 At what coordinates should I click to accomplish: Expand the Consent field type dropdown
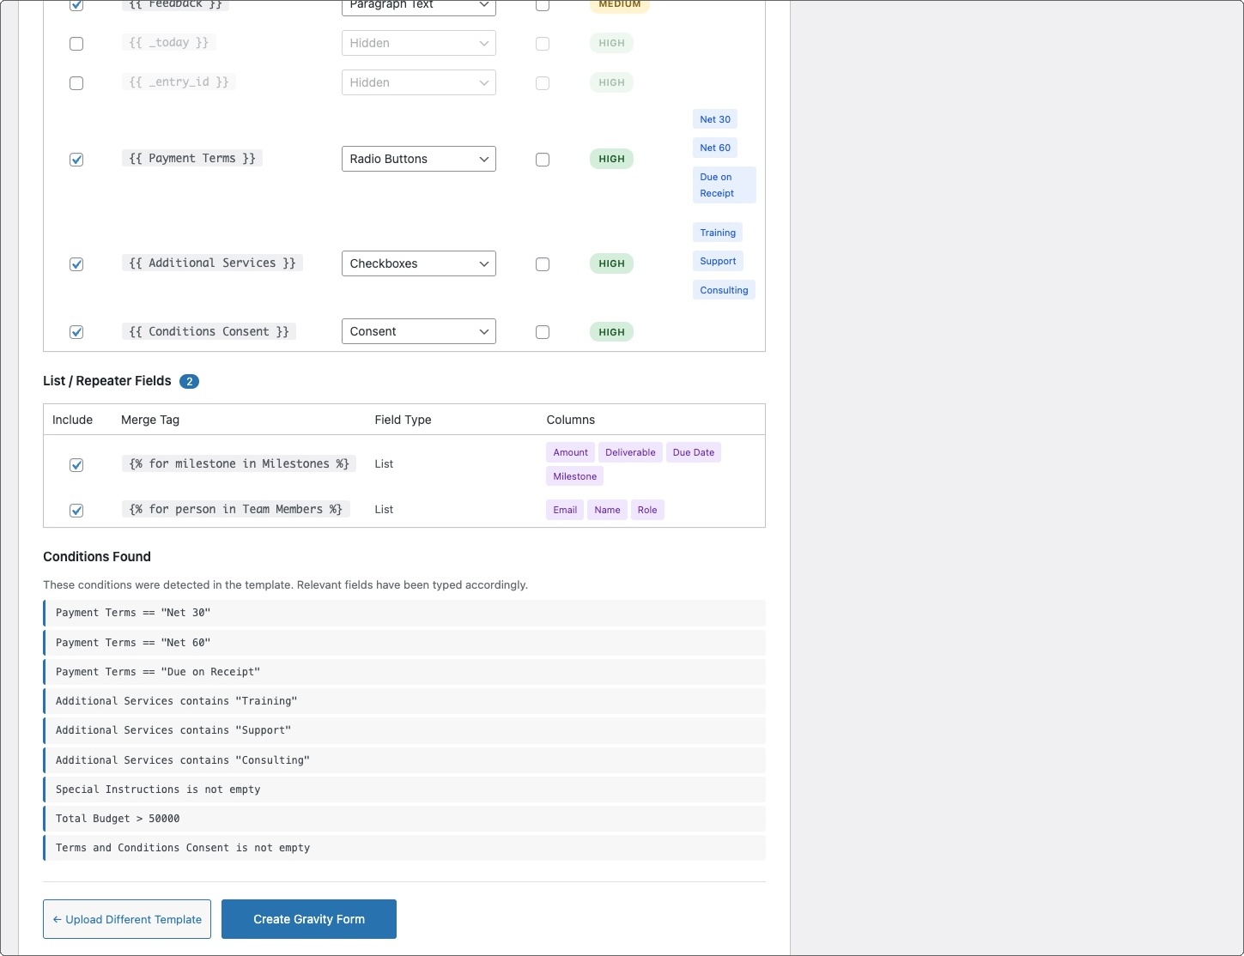418,331
